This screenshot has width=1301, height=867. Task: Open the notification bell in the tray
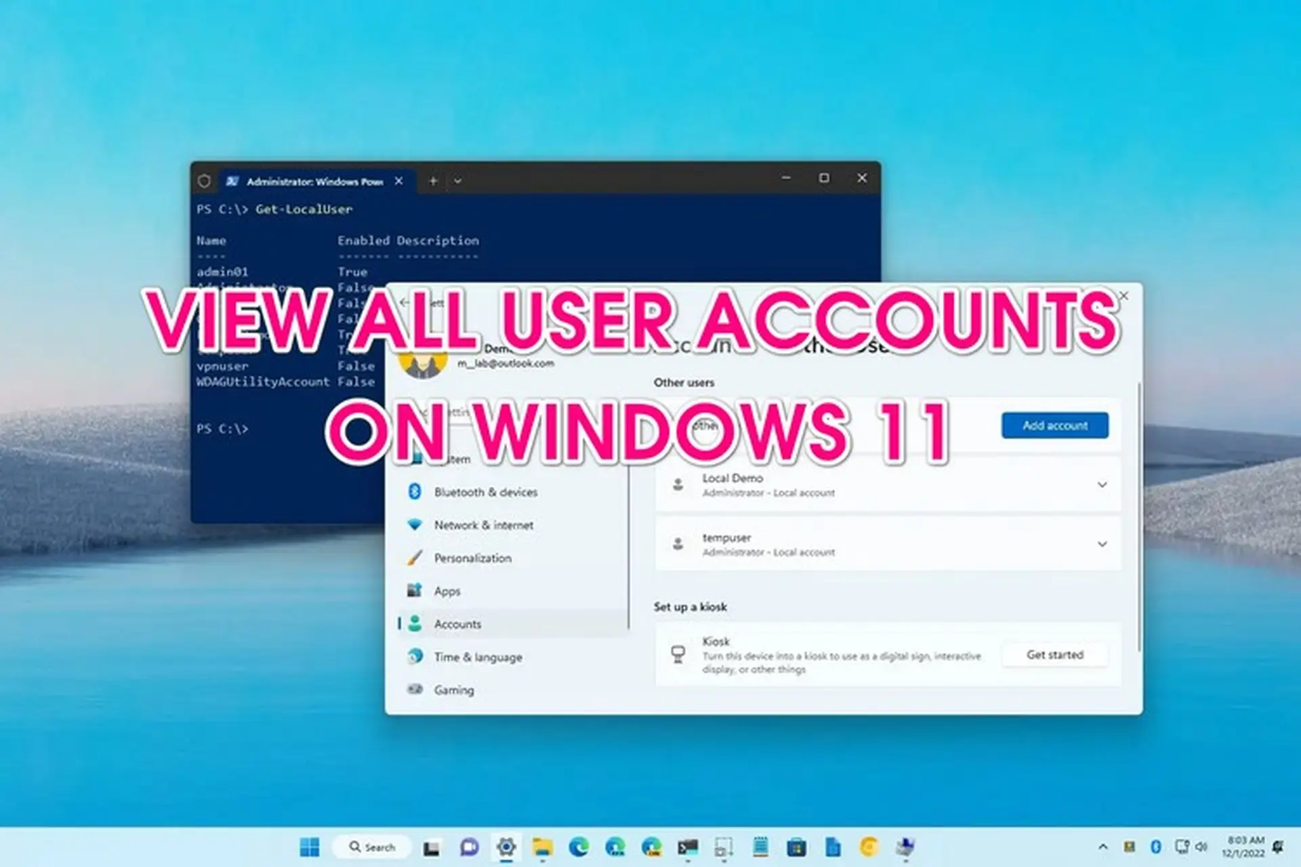point(1279,846)
